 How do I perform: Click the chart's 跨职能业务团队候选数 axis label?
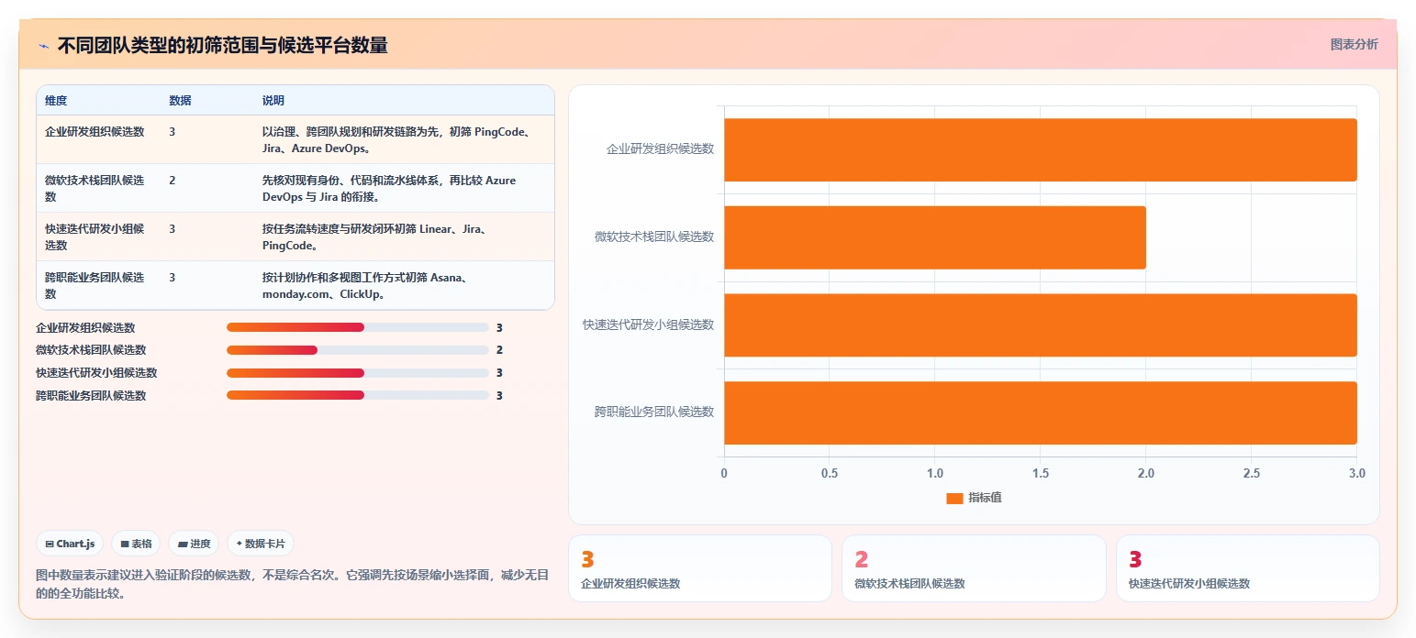654,412
